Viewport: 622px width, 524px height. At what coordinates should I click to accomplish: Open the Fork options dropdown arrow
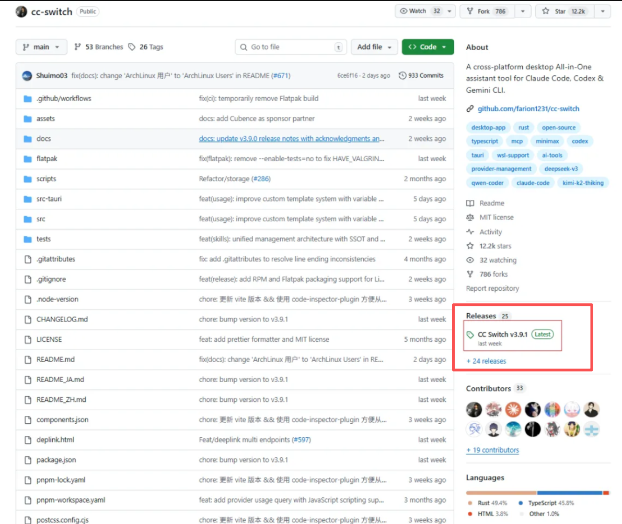coord(523,11)
